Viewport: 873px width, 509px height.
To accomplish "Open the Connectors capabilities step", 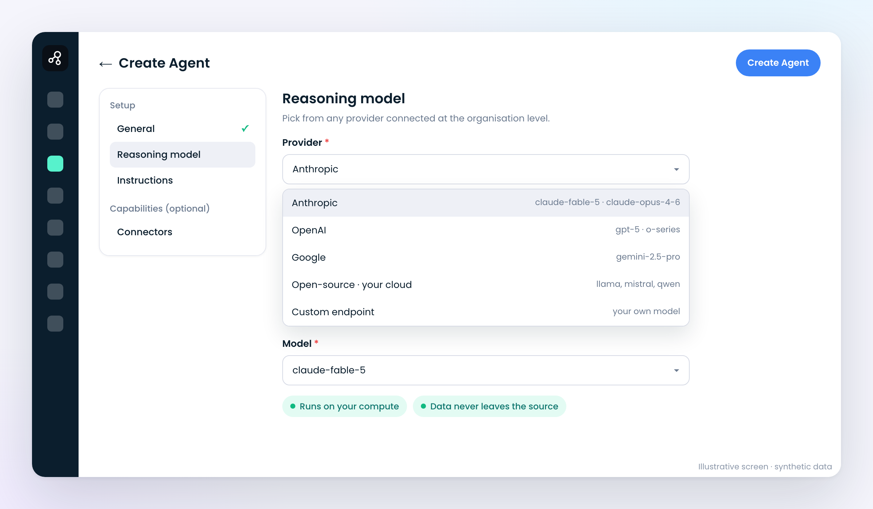I will (183, 232).
